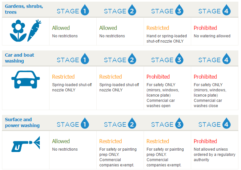Click green "Allowed" under Surface washing Stage 1
The height and width of the screenshot is (170, 241).
pyautogui.click(x=61, y=141)
